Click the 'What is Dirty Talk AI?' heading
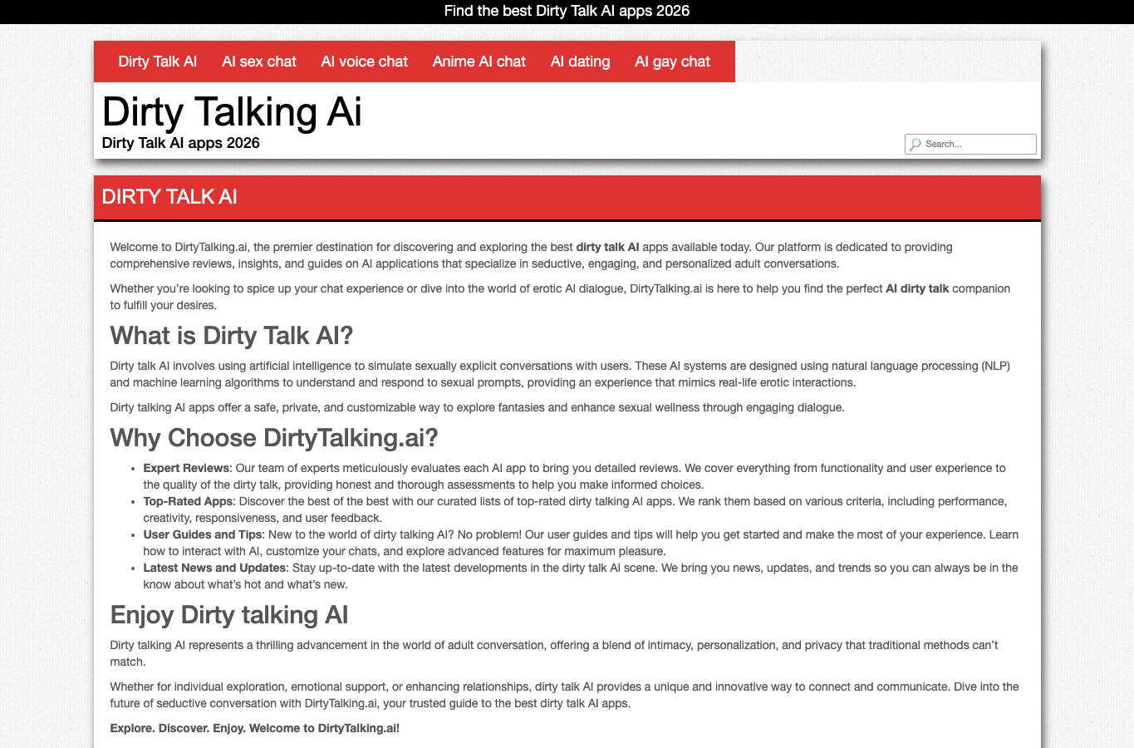 [232, 336]
